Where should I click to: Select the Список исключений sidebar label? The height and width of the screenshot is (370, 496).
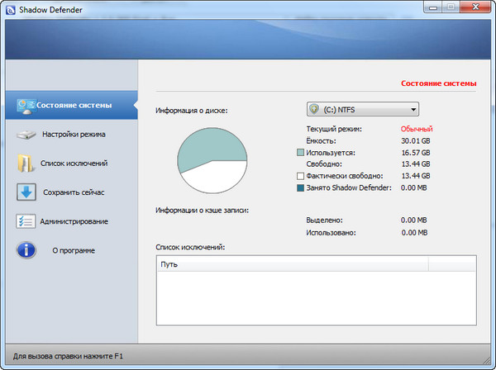(x=74, y=164)
